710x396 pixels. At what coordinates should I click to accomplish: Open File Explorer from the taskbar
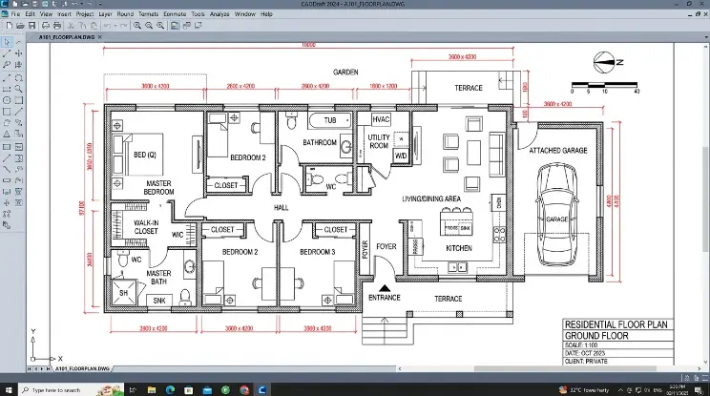tap(152, 389)
